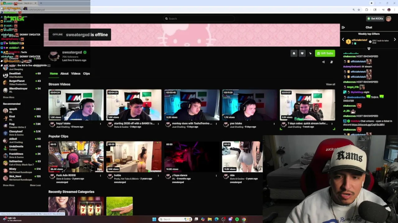Image resolution: width=398 pixels, height=223 pixels.
Task: Click the share icon below Gift Subs
Action: click(323, 62)
